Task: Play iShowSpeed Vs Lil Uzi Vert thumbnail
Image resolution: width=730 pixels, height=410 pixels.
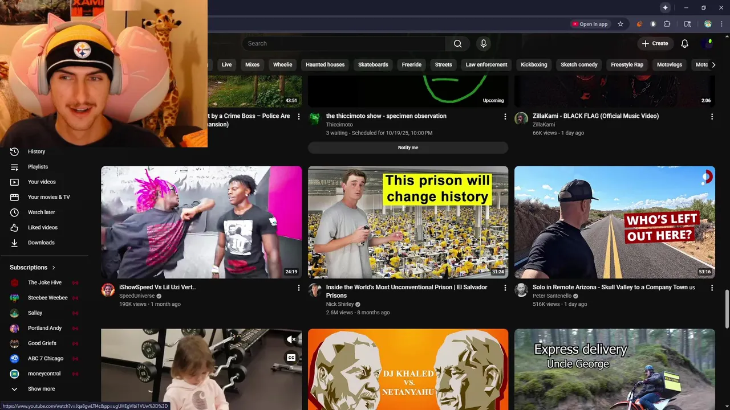Action: point(201,222)
